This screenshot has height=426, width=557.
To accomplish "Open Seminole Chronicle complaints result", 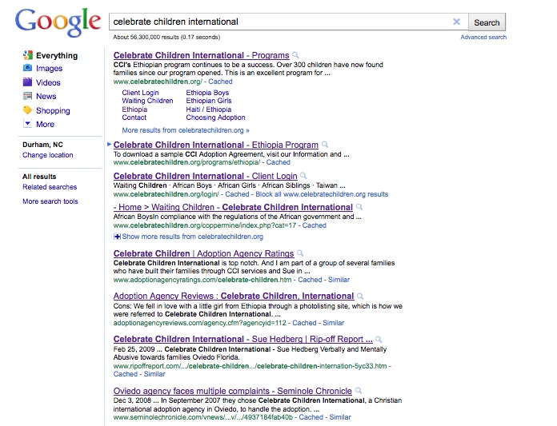I will [232, 391].
